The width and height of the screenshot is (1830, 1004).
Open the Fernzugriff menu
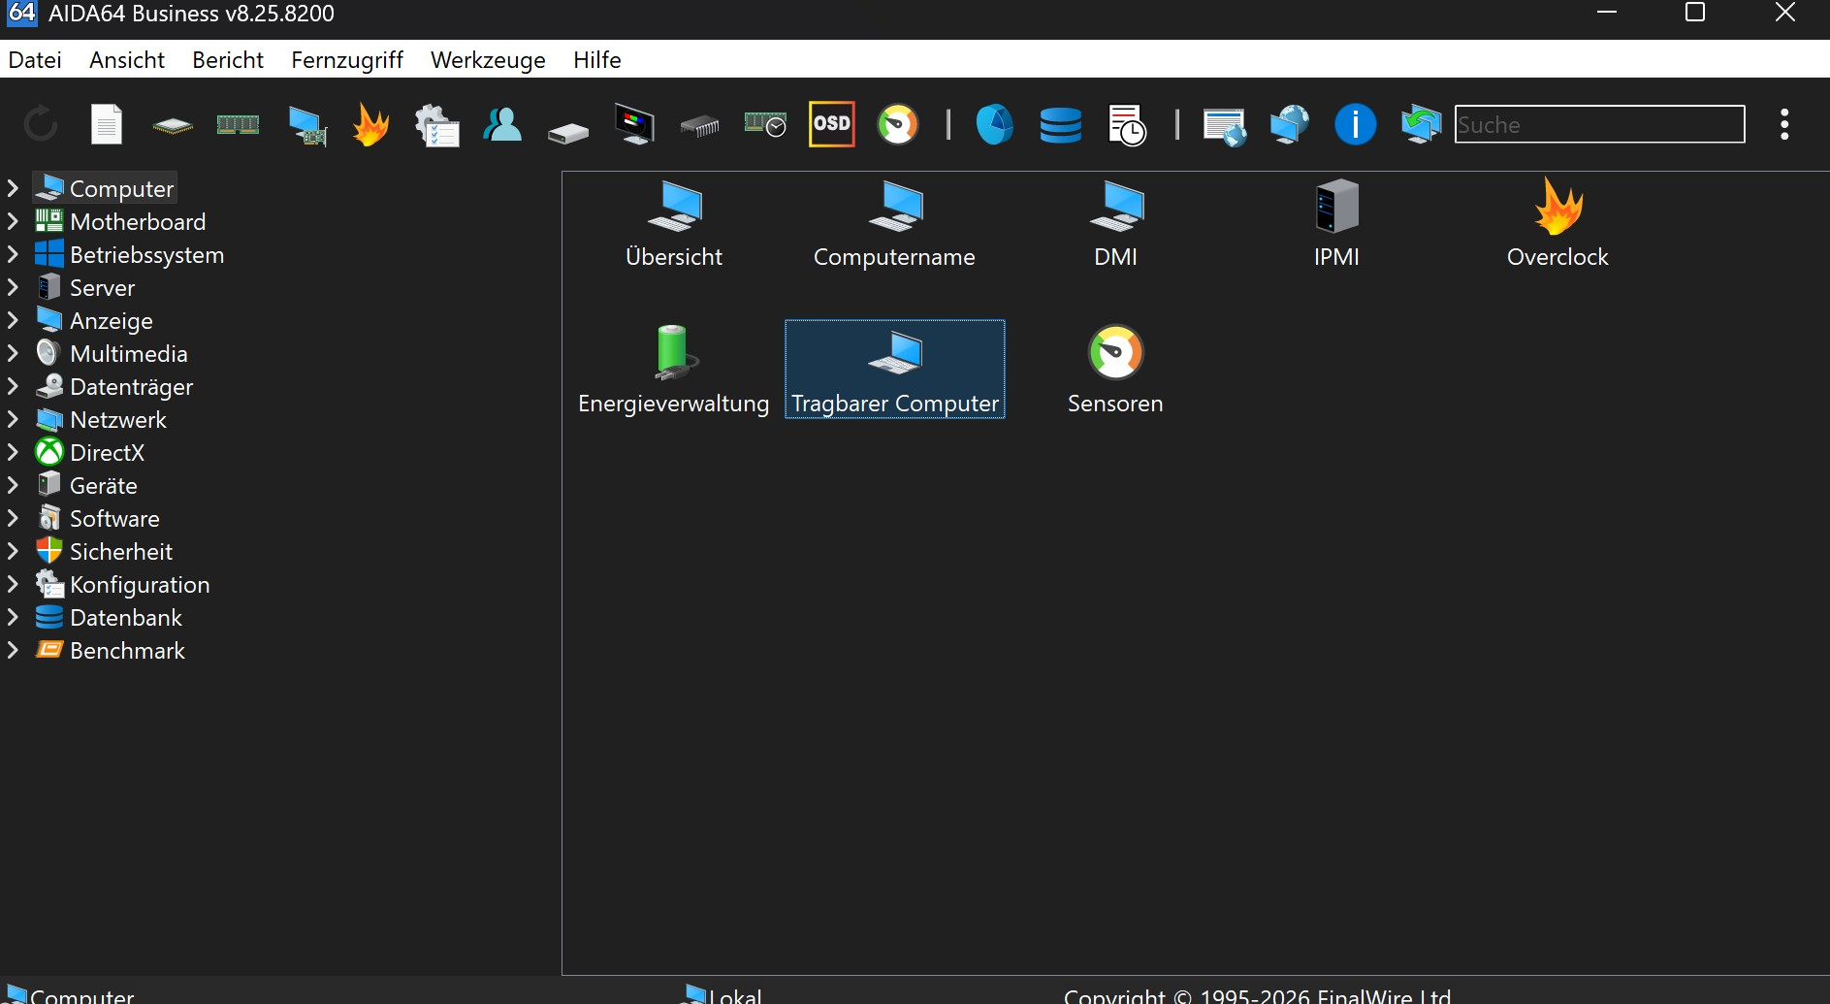347,60
